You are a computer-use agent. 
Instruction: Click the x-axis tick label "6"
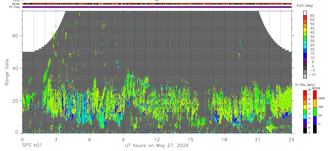coord(89,139)
